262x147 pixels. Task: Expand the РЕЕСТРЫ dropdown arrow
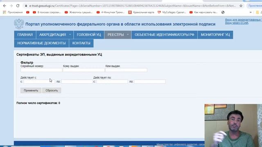(128, 34)
